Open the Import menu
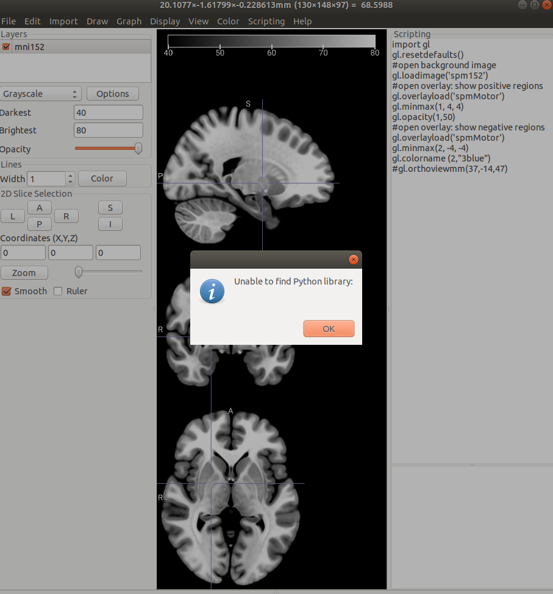553x594 pixels. [63, 21]
